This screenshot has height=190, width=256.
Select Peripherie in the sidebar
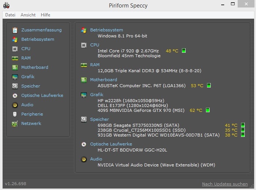click(x=32, y=114)
